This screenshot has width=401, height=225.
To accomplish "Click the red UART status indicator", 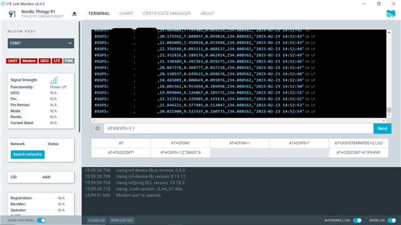I will (x=13, y=61).
